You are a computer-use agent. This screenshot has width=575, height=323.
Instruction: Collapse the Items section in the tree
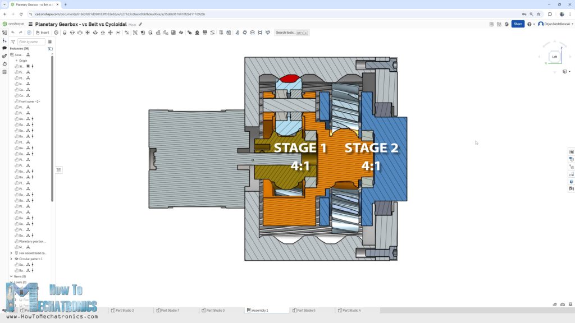click(11, 276)
